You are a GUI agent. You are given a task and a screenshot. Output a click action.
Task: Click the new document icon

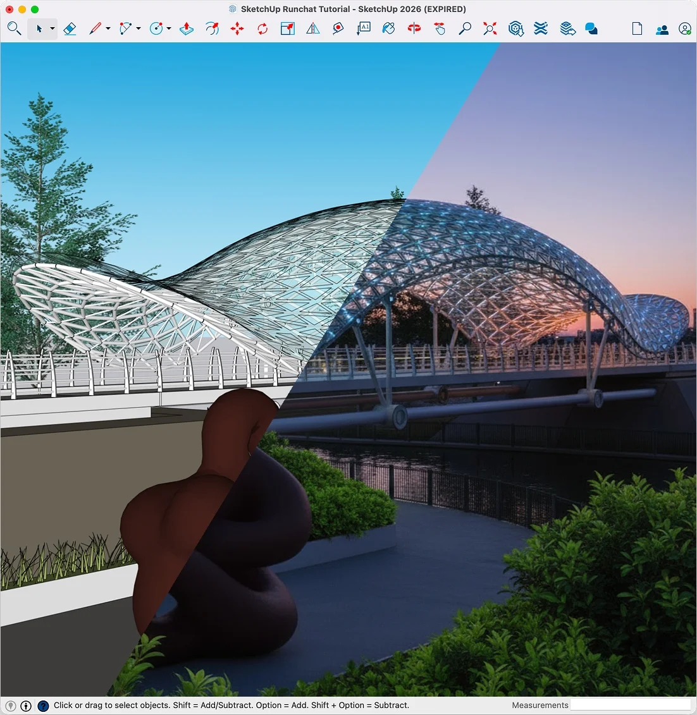tap(636, 28)
